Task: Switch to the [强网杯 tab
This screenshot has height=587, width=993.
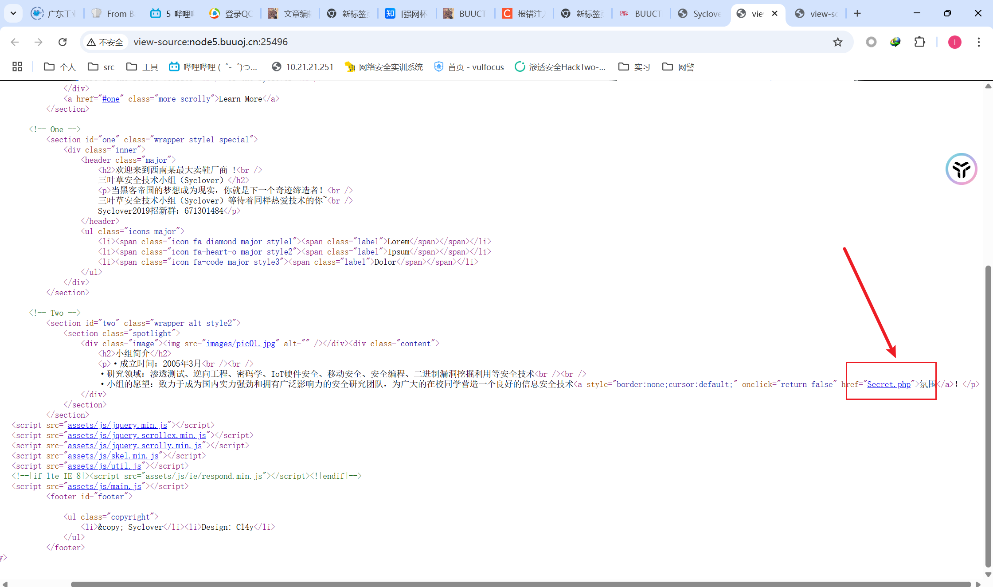Action: coord(406,14)
